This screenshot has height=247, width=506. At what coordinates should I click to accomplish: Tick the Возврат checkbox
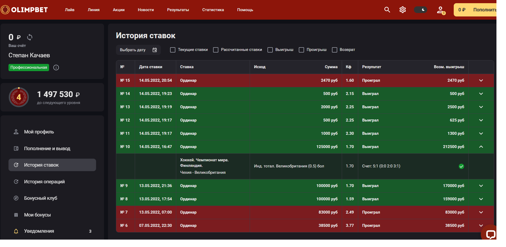coord(335,50)
